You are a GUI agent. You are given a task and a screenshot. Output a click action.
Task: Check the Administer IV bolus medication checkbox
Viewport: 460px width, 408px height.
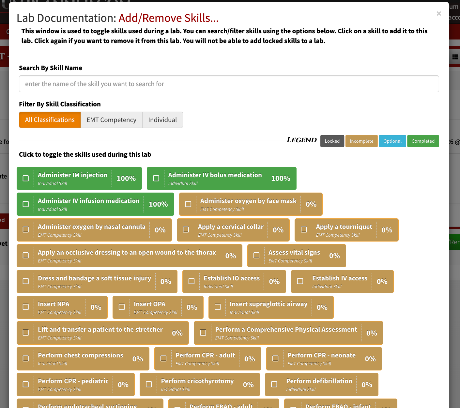click(x=156, y=178)
